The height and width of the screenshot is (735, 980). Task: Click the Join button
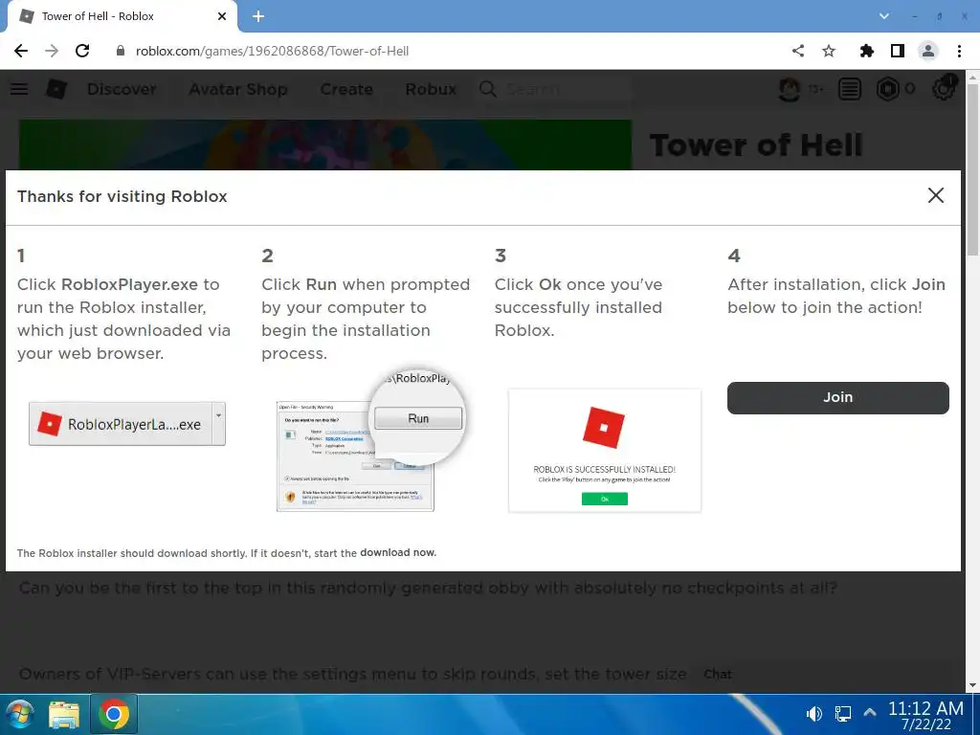coord(838,397)
